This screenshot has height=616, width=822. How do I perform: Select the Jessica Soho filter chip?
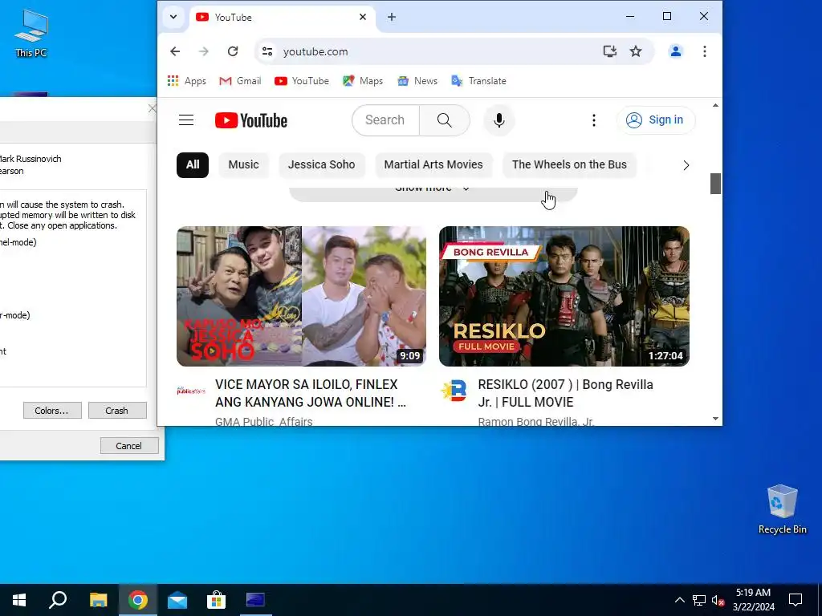[321, 165]
